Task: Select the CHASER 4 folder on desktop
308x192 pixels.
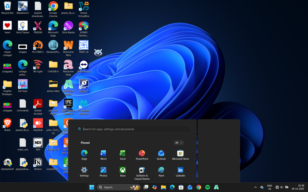Action: pos(53,67)
